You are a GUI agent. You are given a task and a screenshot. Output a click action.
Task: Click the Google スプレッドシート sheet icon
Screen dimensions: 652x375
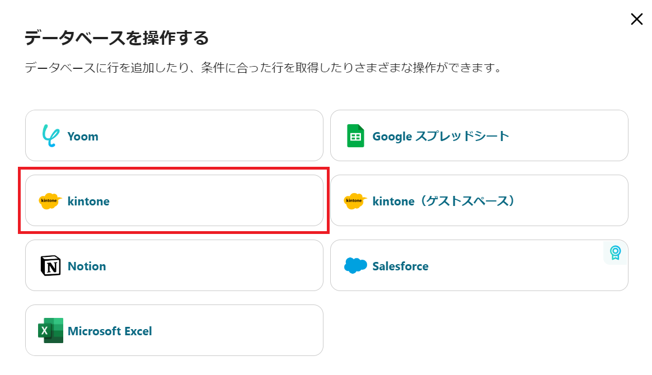click(354, 135)
